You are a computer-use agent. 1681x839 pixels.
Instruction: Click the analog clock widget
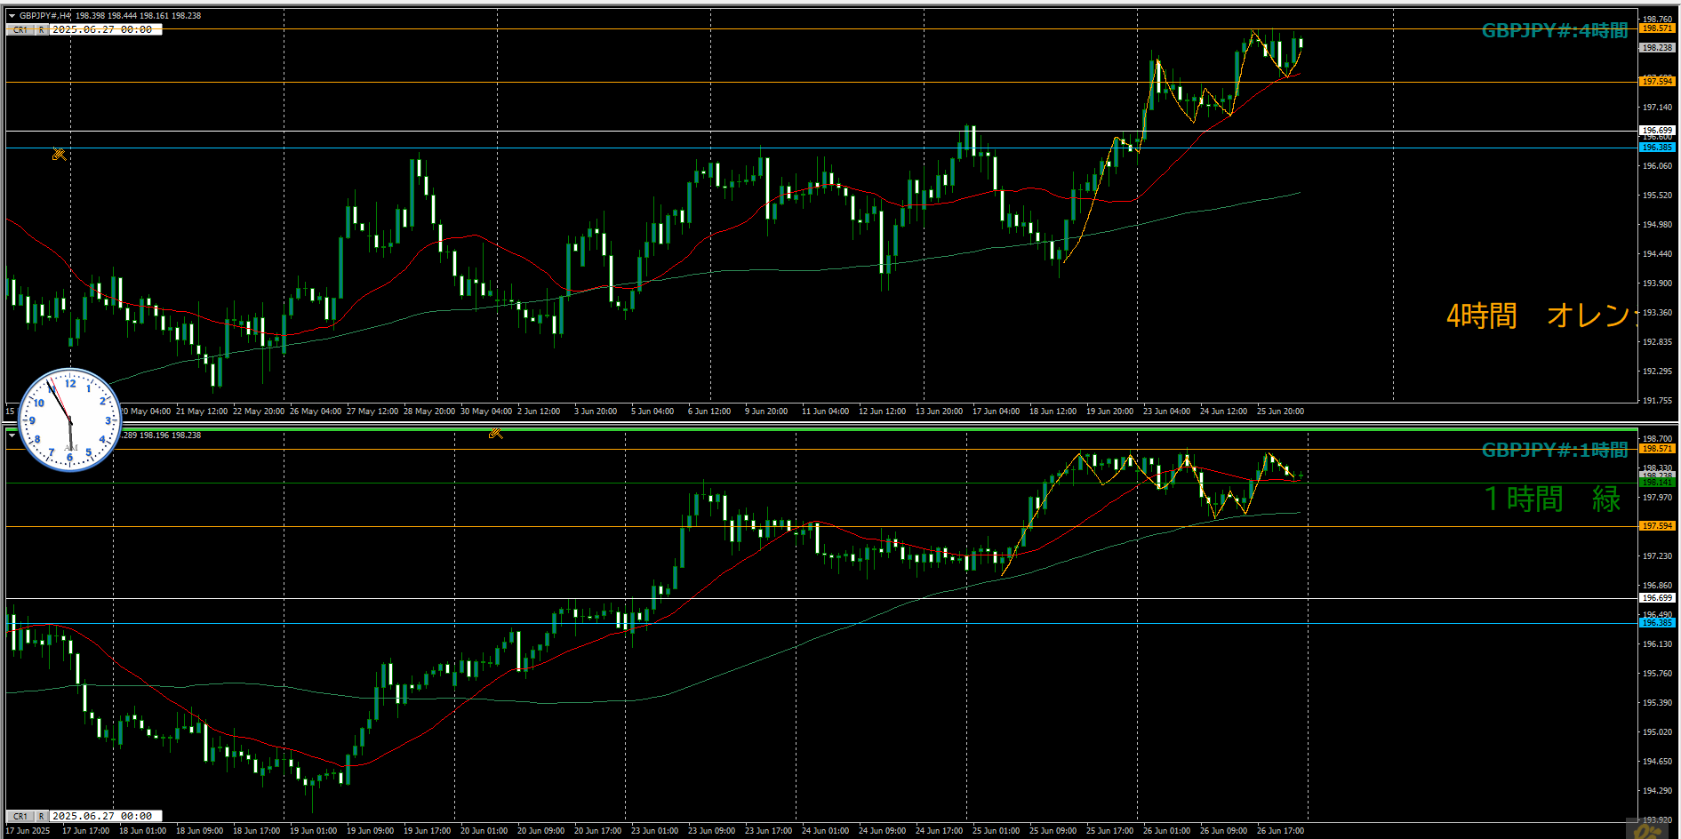(70, 419)
